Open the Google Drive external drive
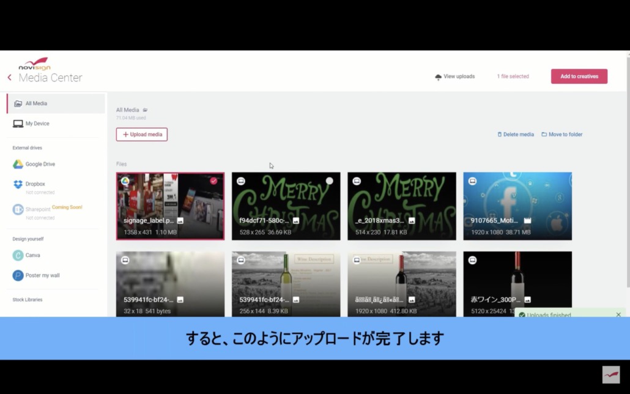 coord(40,164)
